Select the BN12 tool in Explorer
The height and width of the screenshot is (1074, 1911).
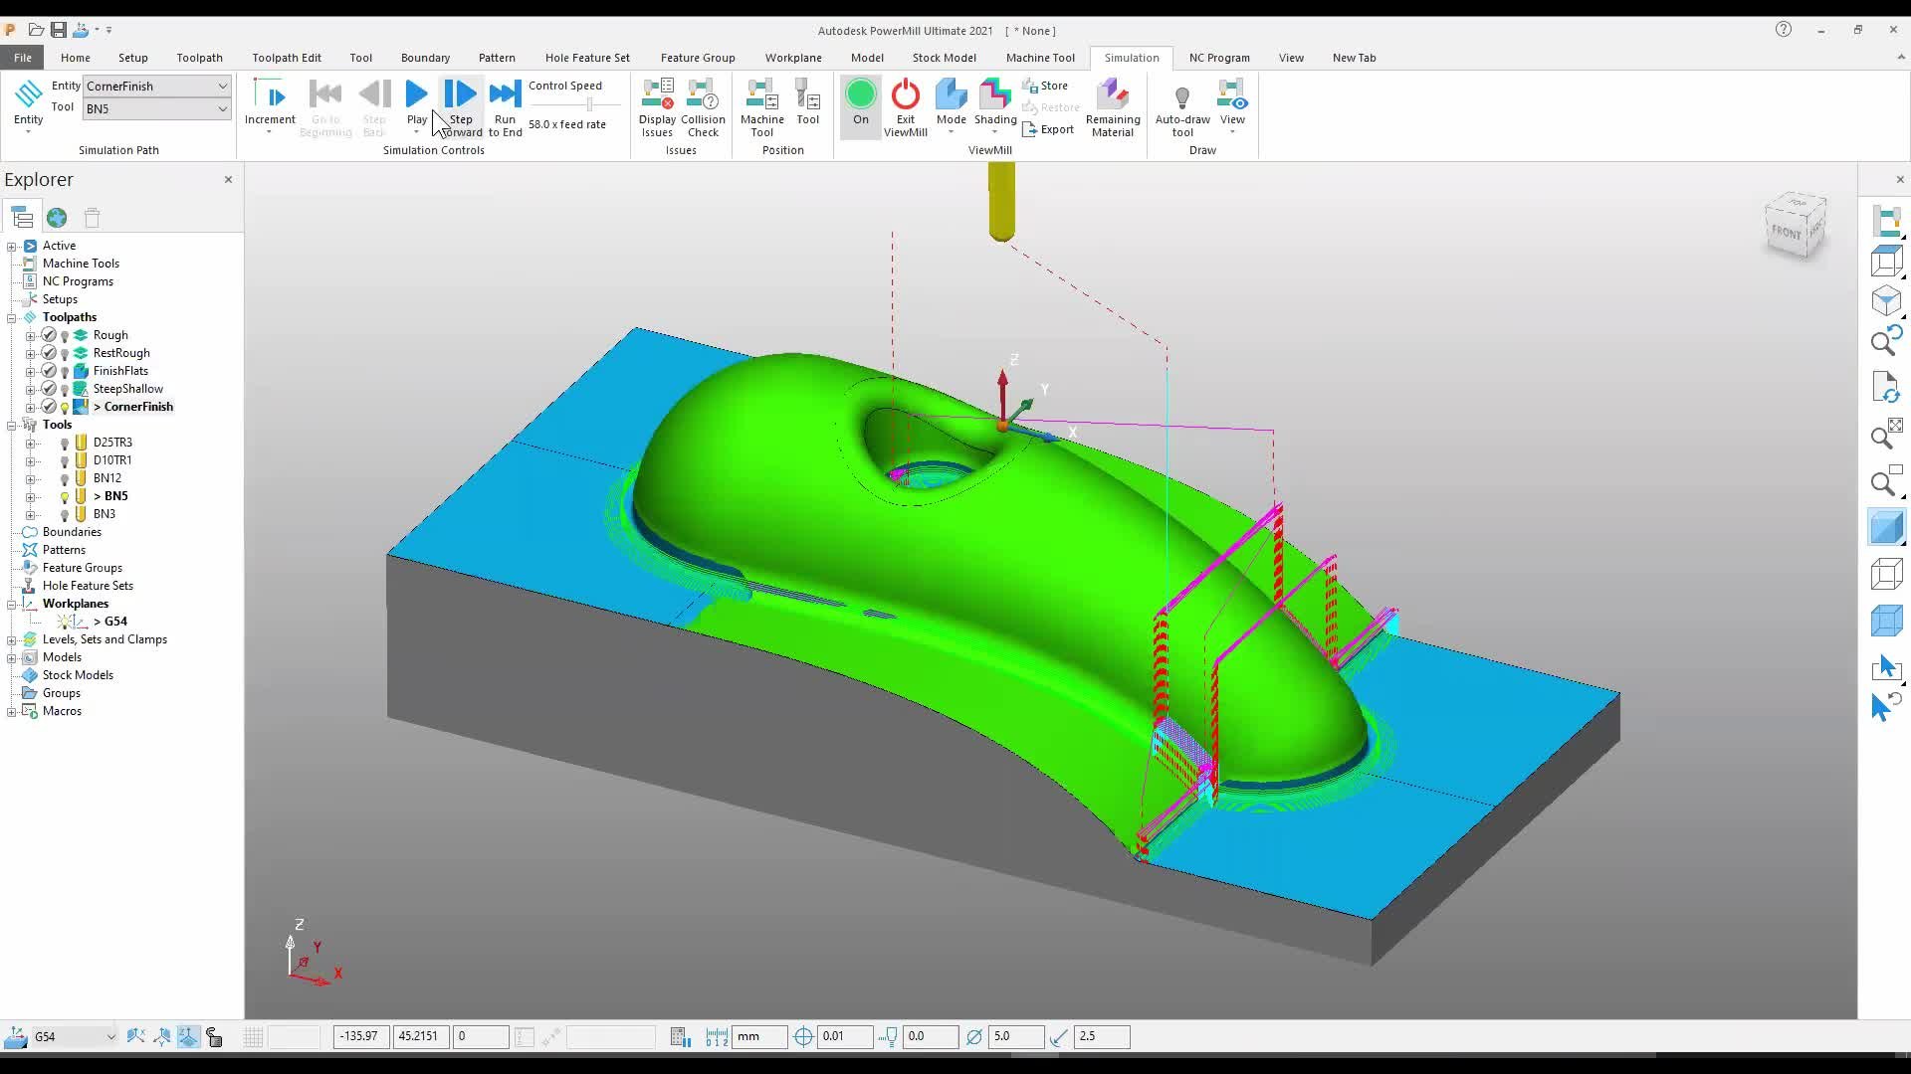106,478
